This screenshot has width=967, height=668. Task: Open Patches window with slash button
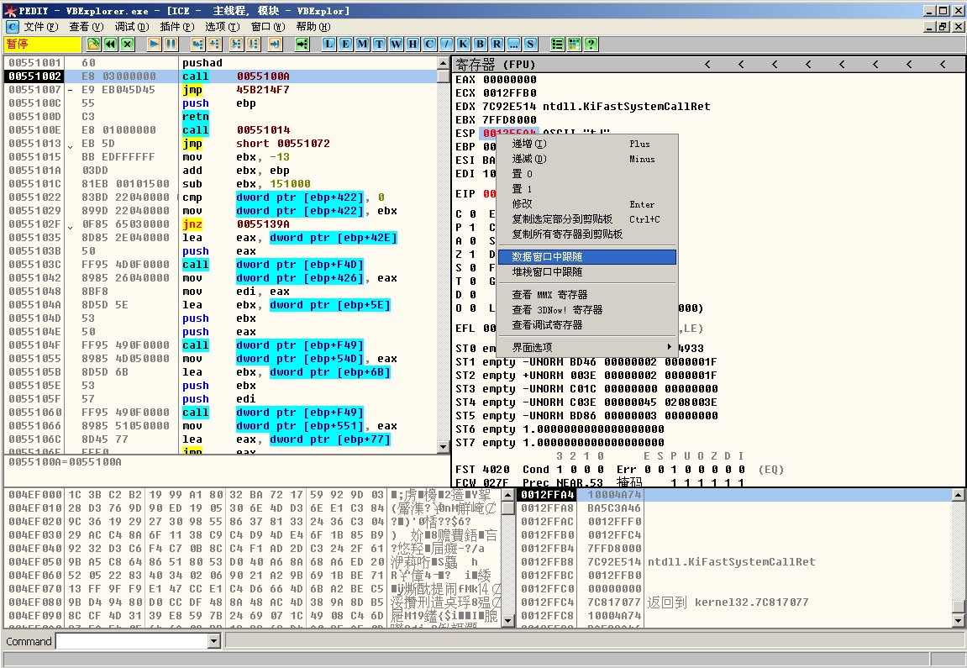click(446, 44)
